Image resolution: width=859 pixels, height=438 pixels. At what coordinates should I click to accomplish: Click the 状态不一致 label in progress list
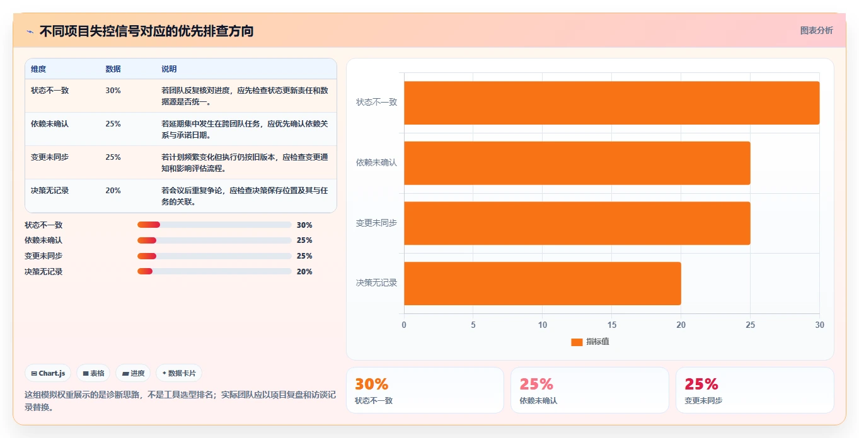point(43,225)
